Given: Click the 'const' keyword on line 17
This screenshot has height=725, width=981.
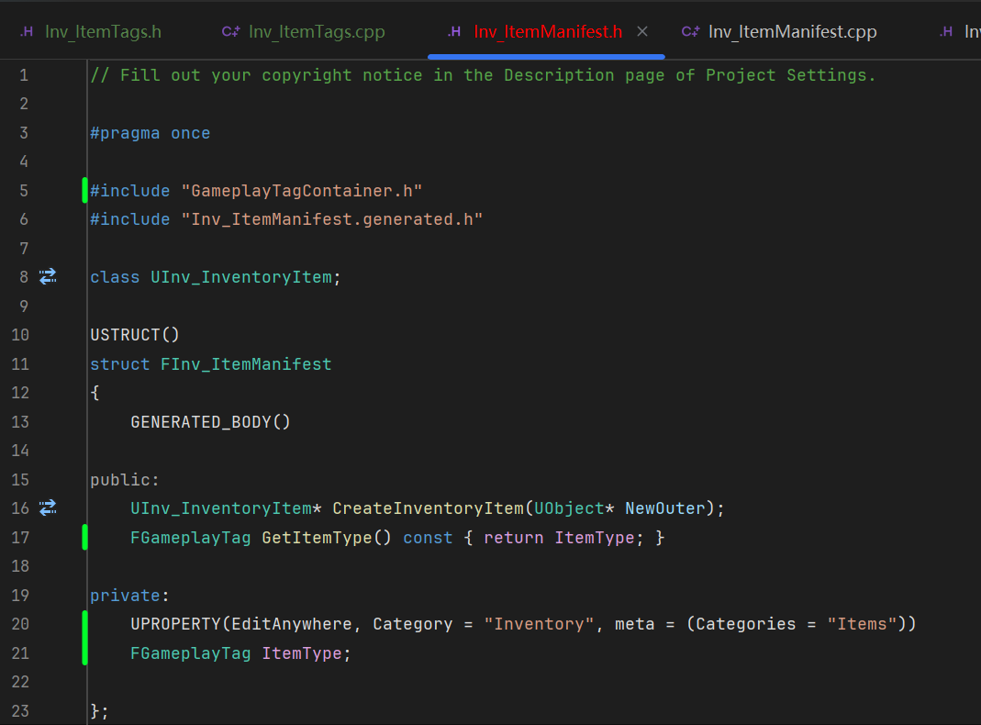Looking at the screenshot, I should tap(428, 538).
